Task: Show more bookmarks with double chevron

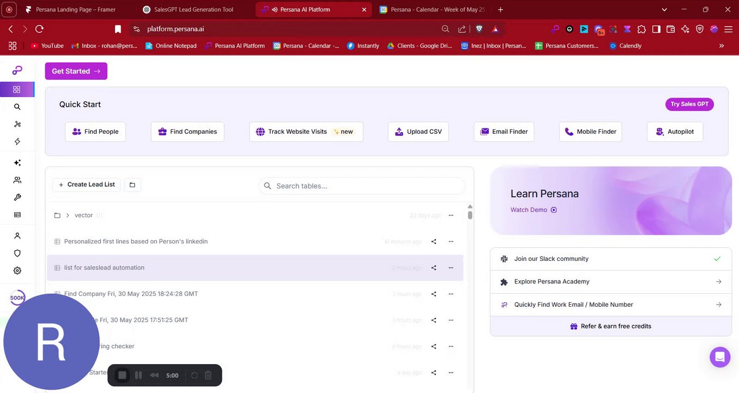Action: click(x=722, y=46)
